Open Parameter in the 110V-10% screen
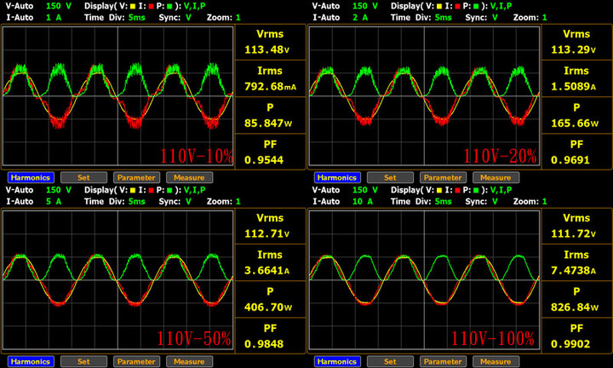Screen dimensions: 613x368 tap(136, 177)
